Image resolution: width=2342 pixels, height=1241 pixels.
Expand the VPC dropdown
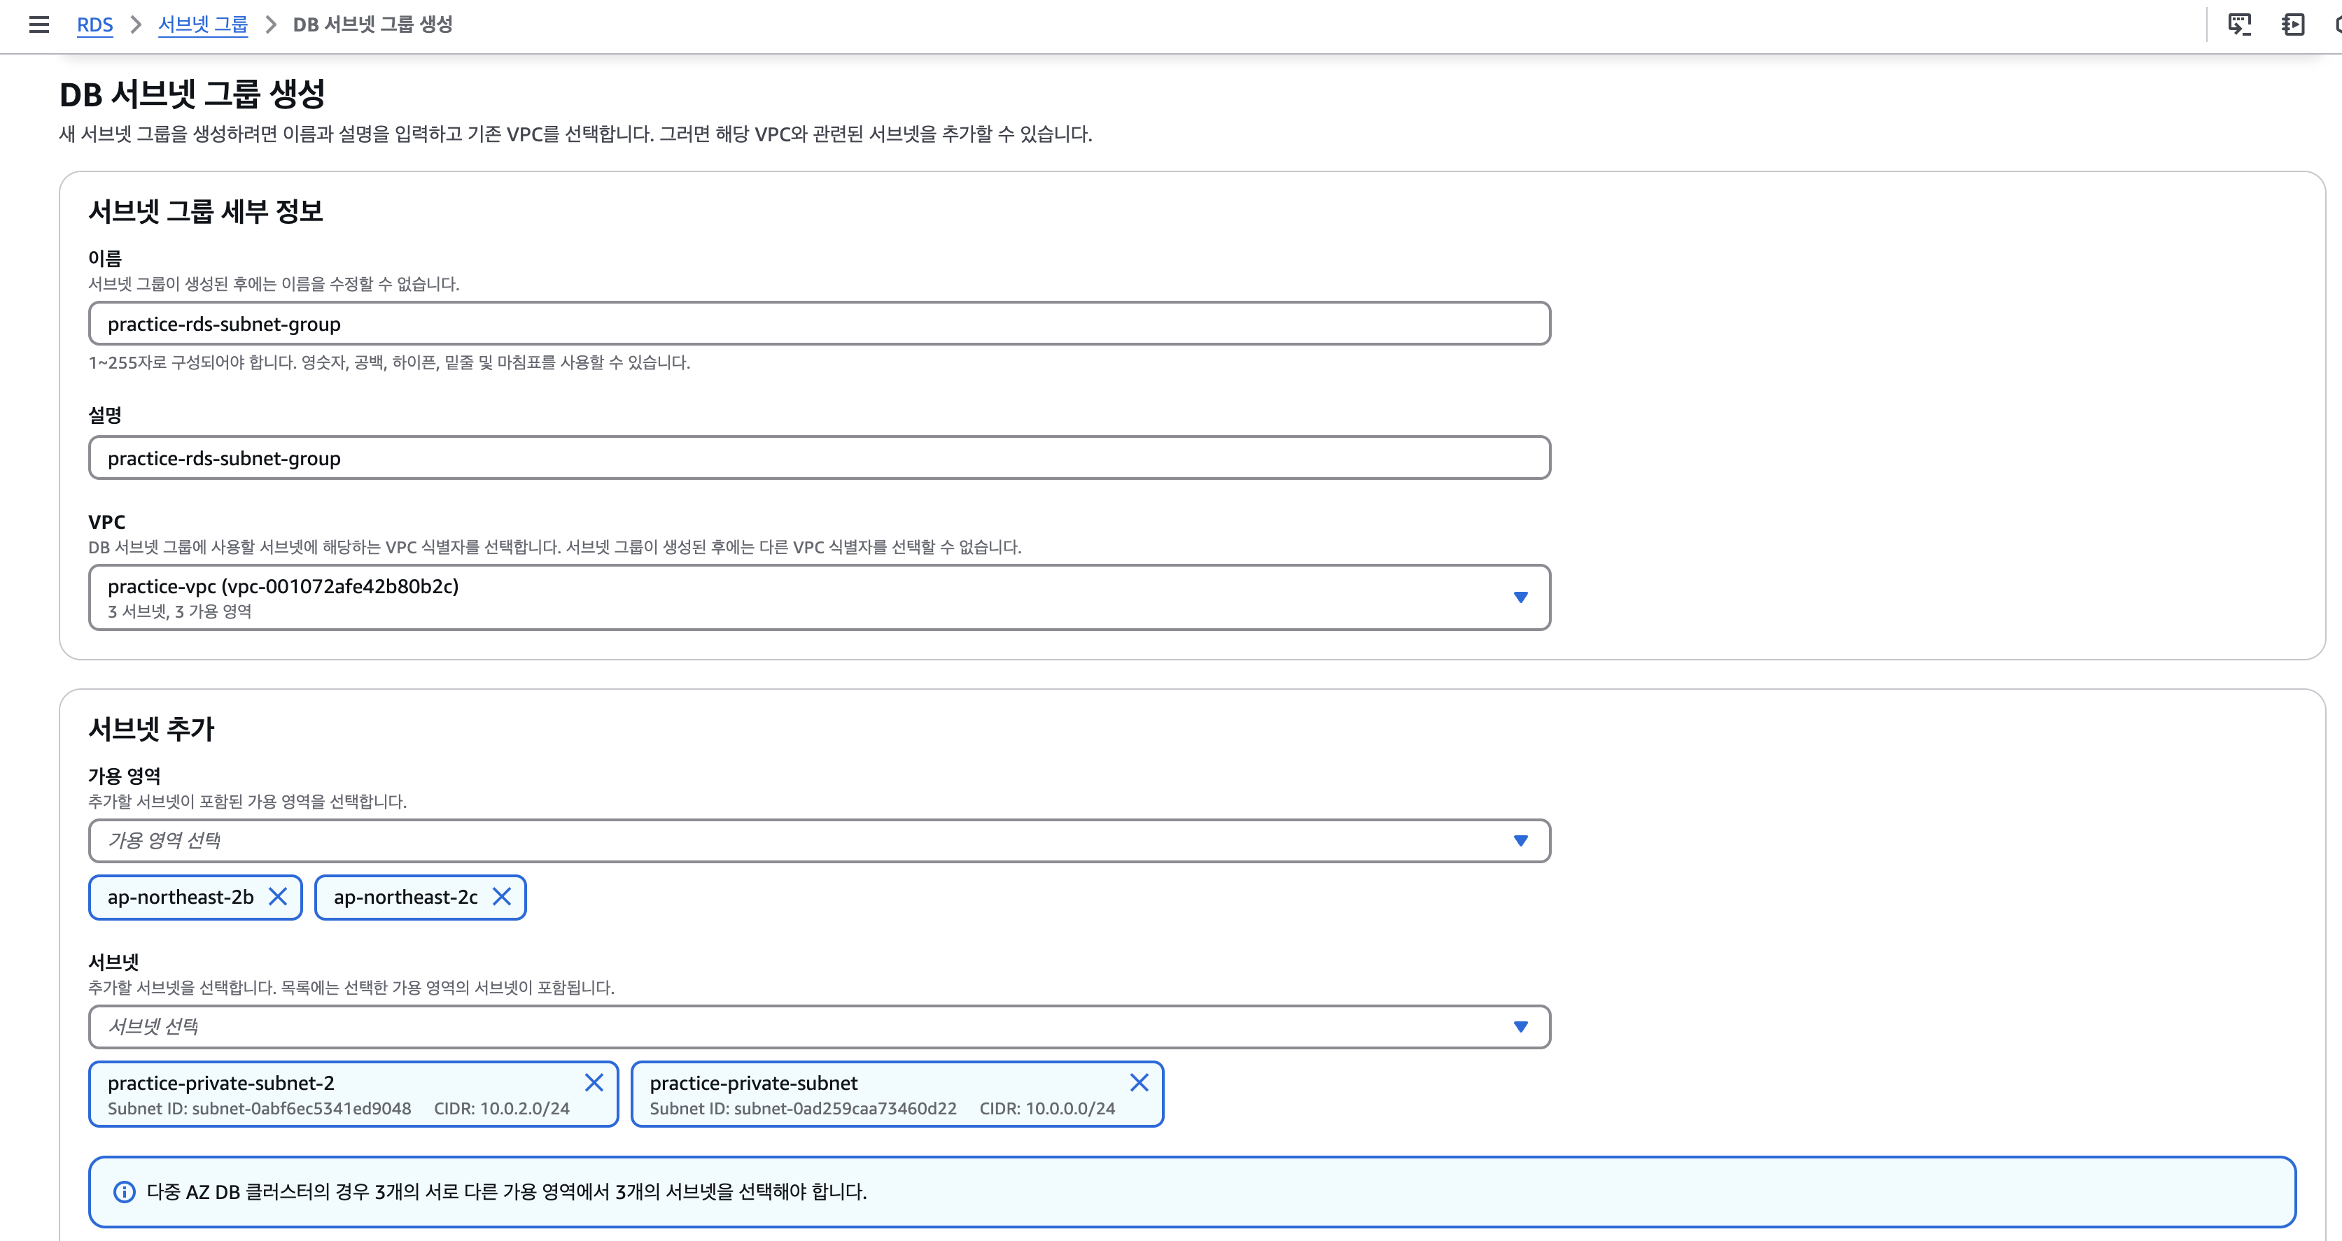pos(1519,597)
